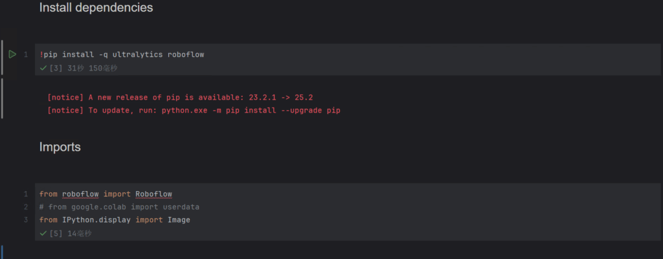This screenshot has width=663, height=259.
Task: Click the "14毫秒" execution time label
Action: [x=80, y=233]
